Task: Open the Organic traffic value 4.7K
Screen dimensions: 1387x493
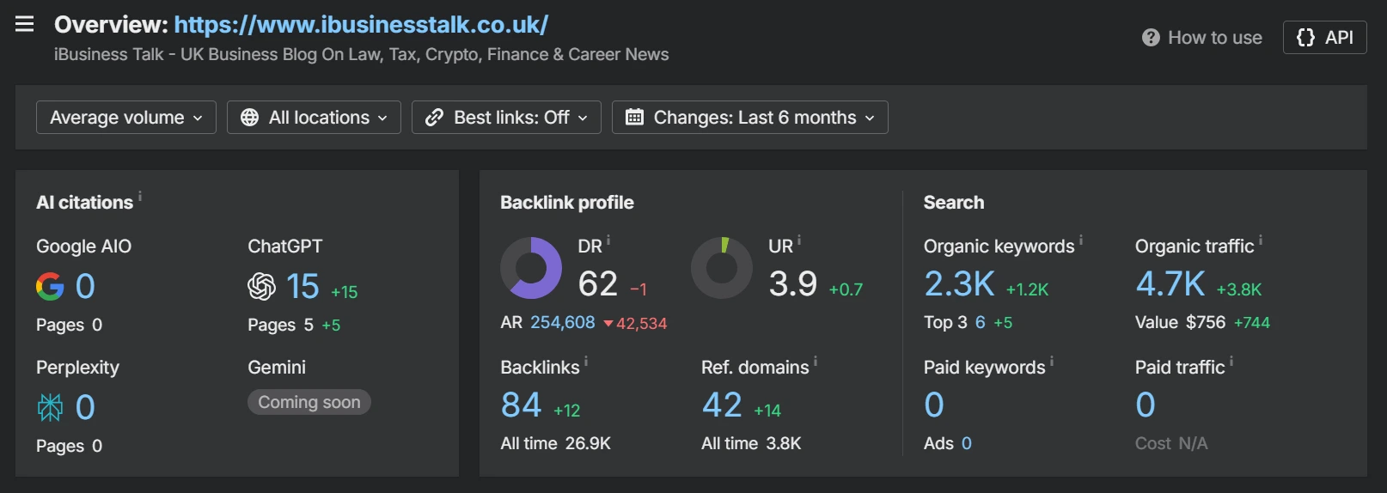Action: 1170,283
